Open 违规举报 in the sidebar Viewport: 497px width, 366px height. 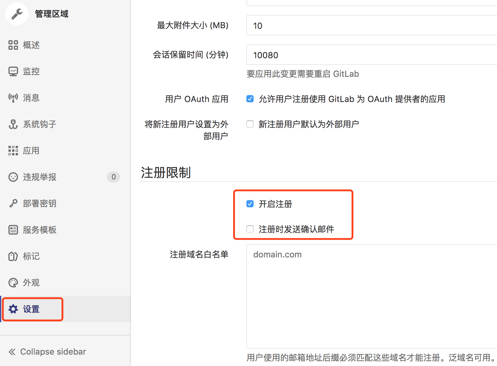click(65, 177)
